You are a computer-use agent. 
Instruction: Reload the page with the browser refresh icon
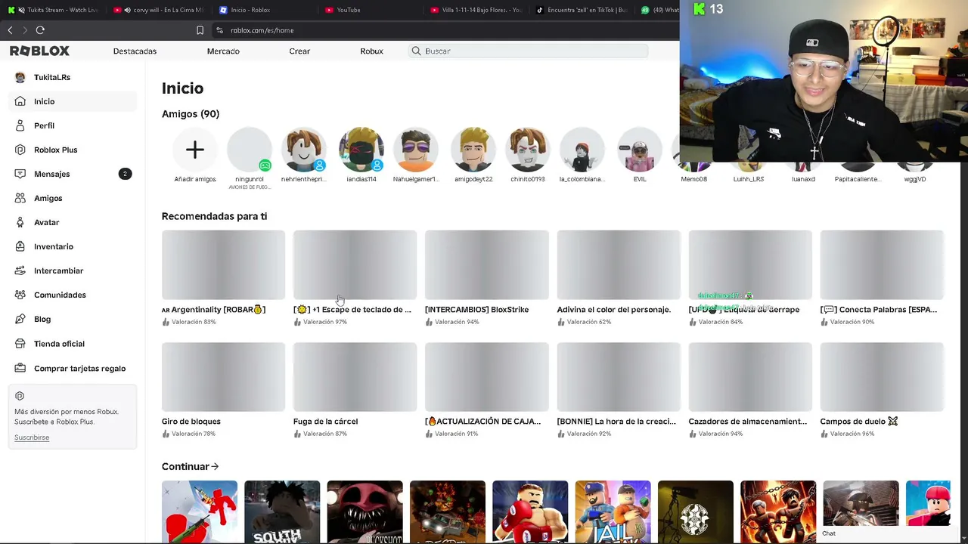click(40, 30)
